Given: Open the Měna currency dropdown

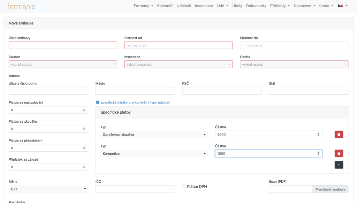Looking at the screenshot, I should click(48, 189).
